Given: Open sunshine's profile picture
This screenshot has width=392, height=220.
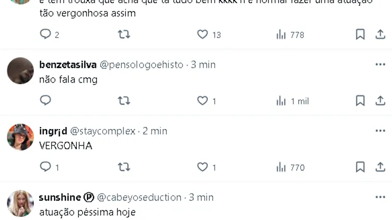Looking at the screenshot, I should [20, 203].
